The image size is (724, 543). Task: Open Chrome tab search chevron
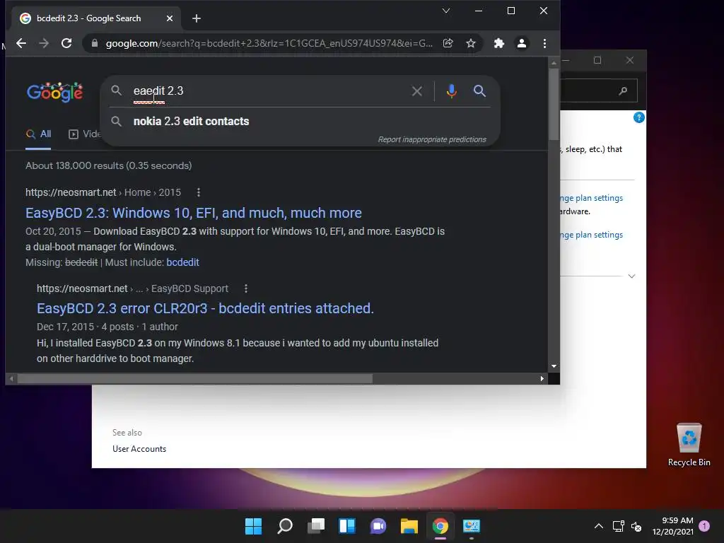[446, 11]
